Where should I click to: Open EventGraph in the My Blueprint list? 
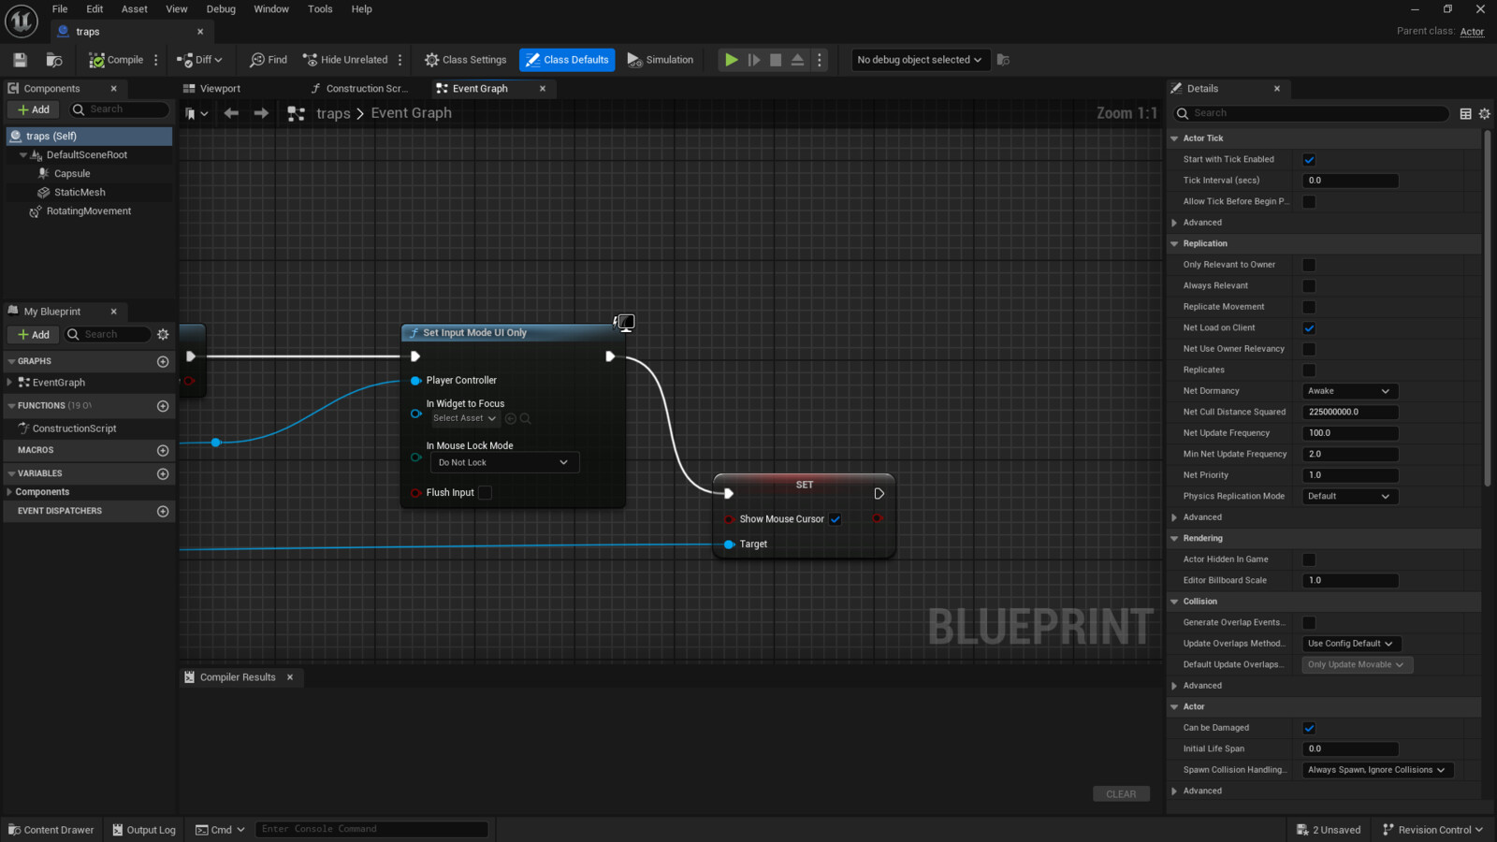click(x=58, y=383)
